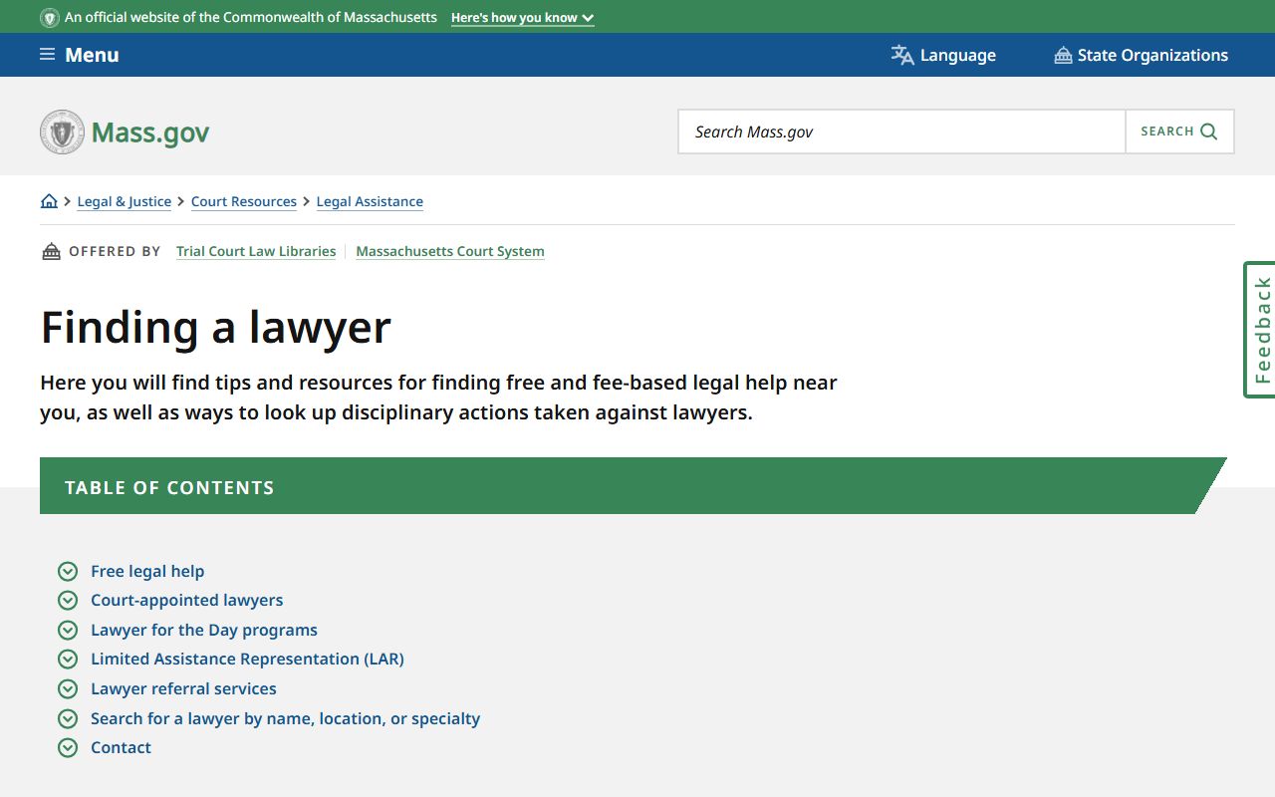Jump to Lawyer referral services section
The width and height of the screenshot is (1275, 797).
pyautogui.click(x=183, y=688)
